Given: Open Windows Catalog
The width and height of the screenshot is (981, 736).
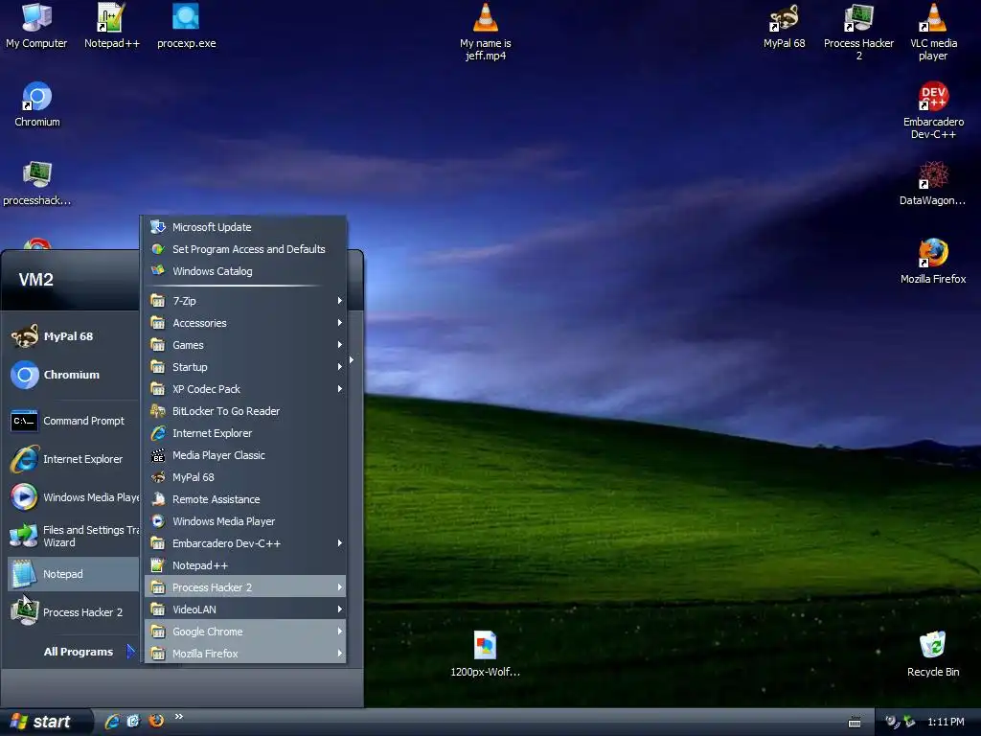Looking at the screenshot, I should pos(245,271).
